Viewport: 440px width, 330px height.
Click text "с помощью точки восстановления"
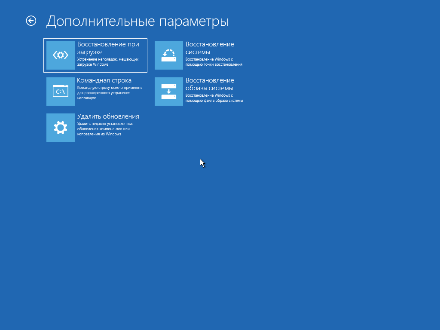tap(214, 64)
